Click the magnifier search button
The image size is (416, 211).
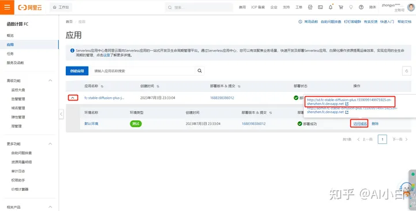tap(199, 71)
